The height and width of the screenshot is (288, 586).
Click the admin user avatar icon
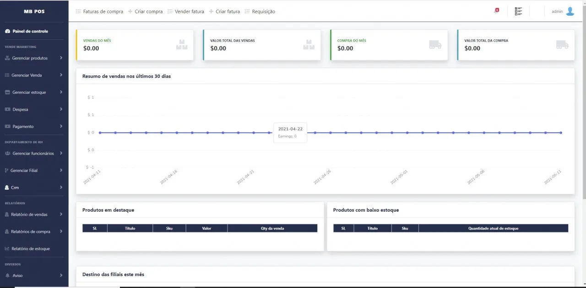570,11
